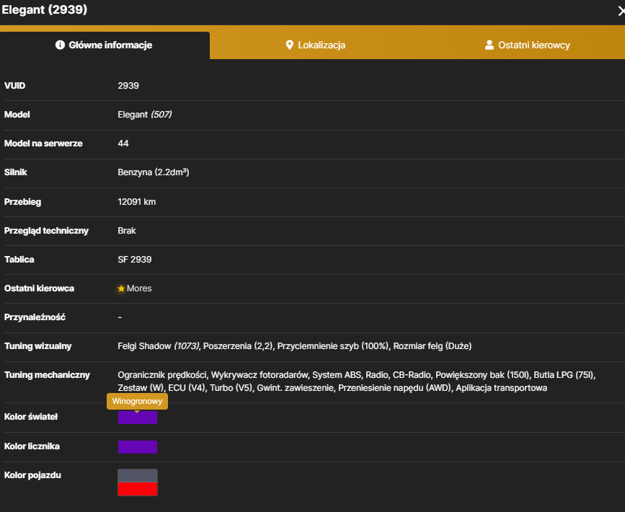The image size is (625, 512).
Task: Click the Przyciemnienie szyb (100%) entry
Action: click(x=333, y=346)
